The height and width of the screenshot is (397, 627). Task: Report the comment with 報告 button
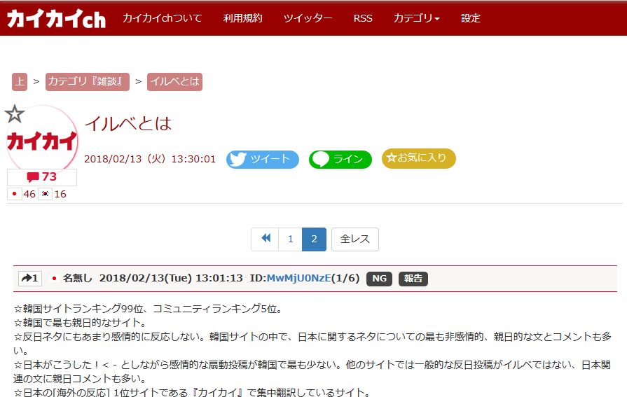(x=413, y=279)
